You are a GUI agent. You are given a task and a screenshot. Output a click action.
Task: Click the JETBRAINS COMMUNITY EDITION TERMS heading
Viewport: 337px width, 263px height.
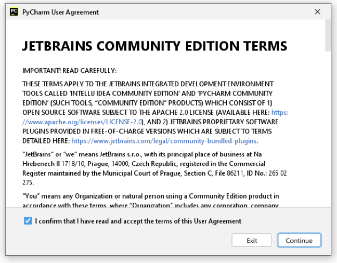155,46
